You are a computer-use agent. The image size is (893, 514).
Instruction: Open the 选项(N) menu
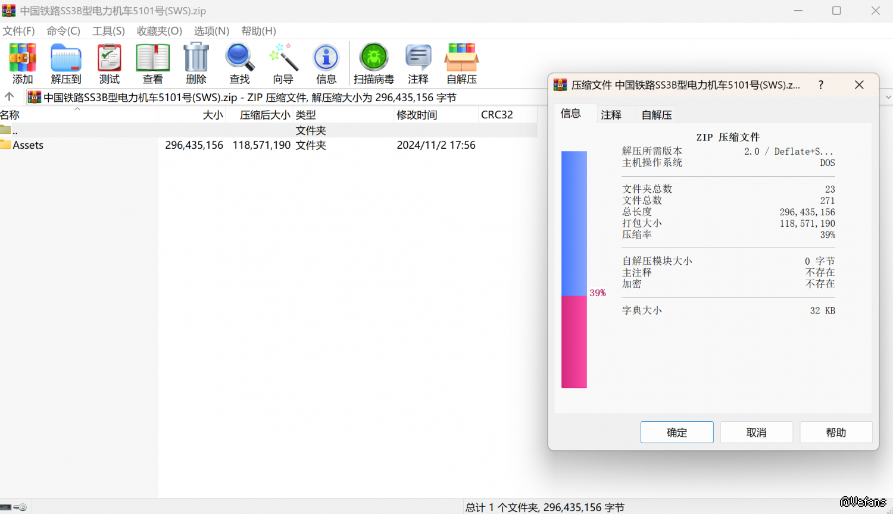click(x=211, y=31)
